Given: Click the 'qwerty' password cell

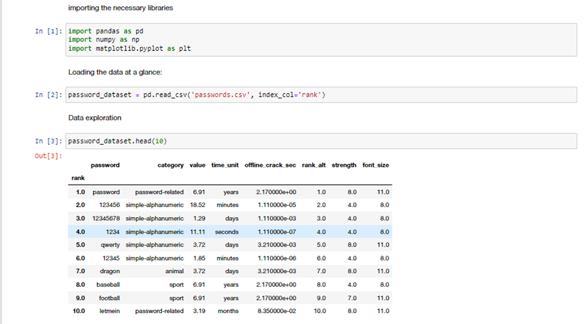Looking at the screenshot, I should (110, 245).
